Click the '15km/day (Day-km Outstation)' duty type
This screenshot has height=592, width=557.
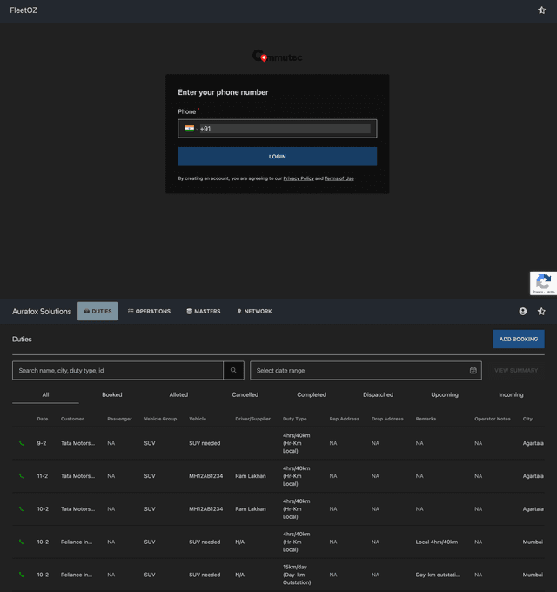297,575
